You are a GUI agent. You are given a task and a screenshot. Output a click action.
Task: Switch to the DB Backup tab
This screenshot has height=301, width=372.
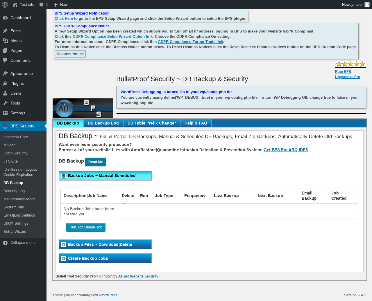click(x=68, y=123)
